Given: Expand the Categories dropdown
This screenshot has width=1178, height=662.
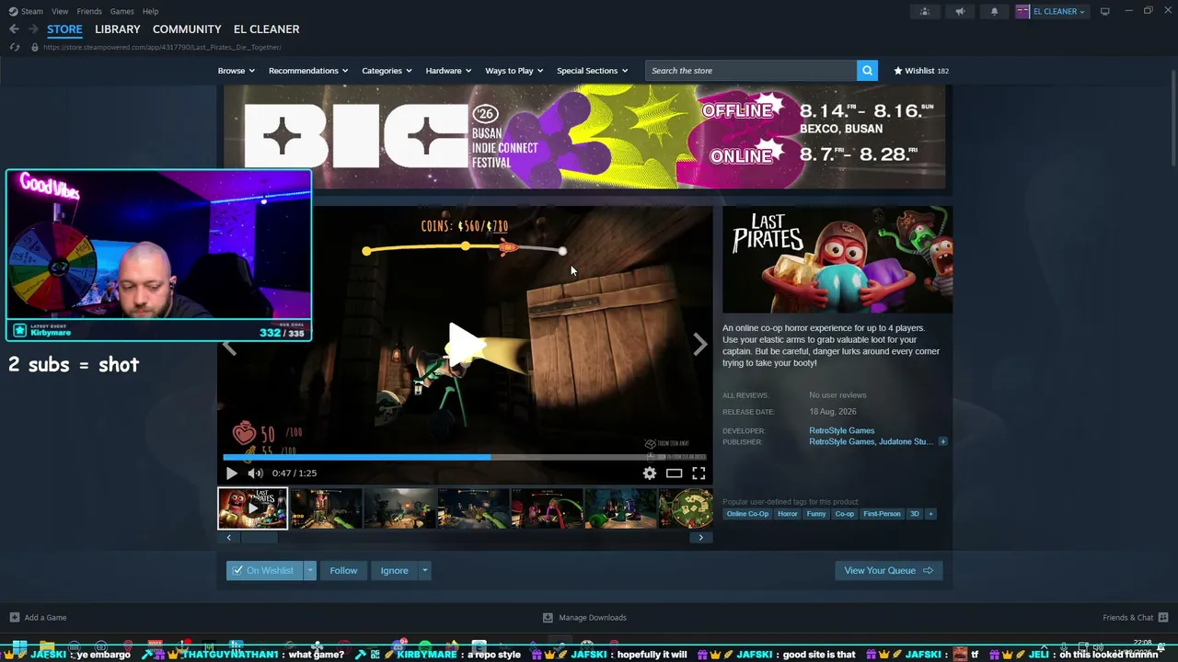Looking at the screenshot, I should click(387, 71).
